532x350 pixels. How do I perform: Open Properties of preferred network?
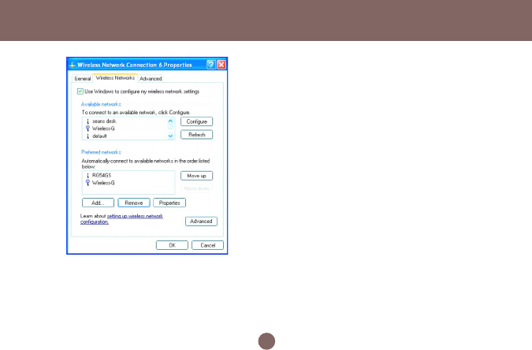(169, 203)
